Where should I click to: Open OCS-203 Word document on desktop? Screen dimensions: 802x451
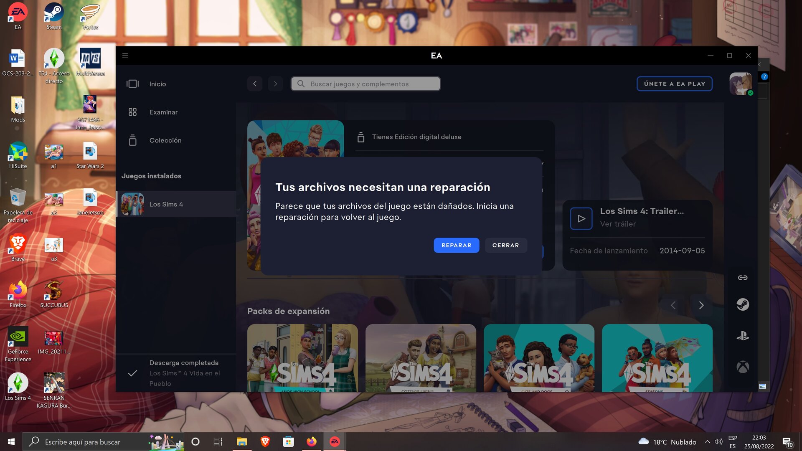18,63
